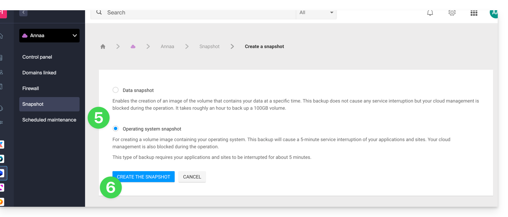Select the Operating system snapshot option
This screenshot has width=508, height=217.
(x=116, y=128)
